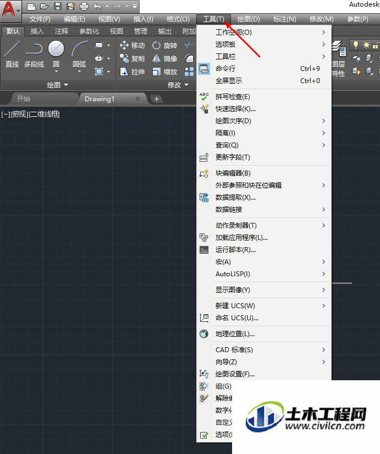Click the 复制 copy tool

(132, 58)
